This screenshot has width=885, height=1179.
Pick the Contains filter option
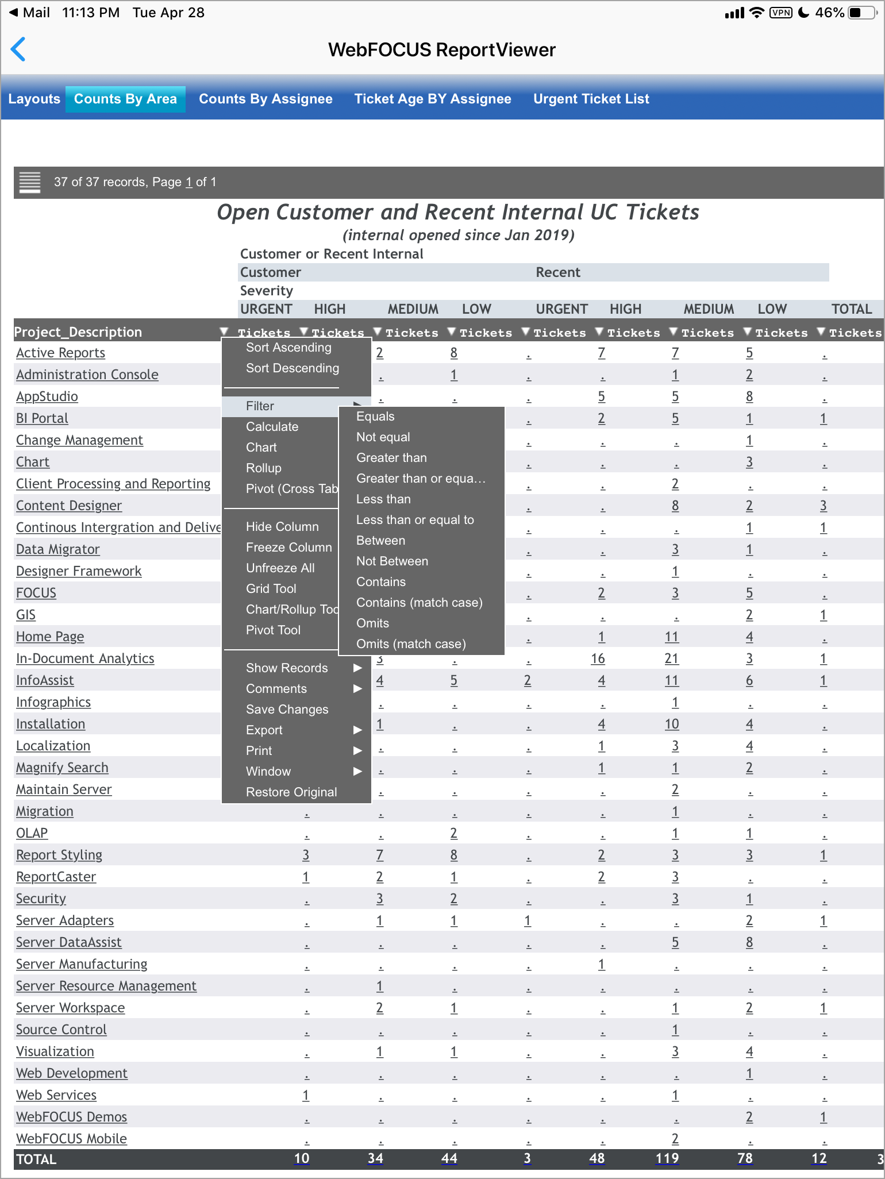[381, 582]
